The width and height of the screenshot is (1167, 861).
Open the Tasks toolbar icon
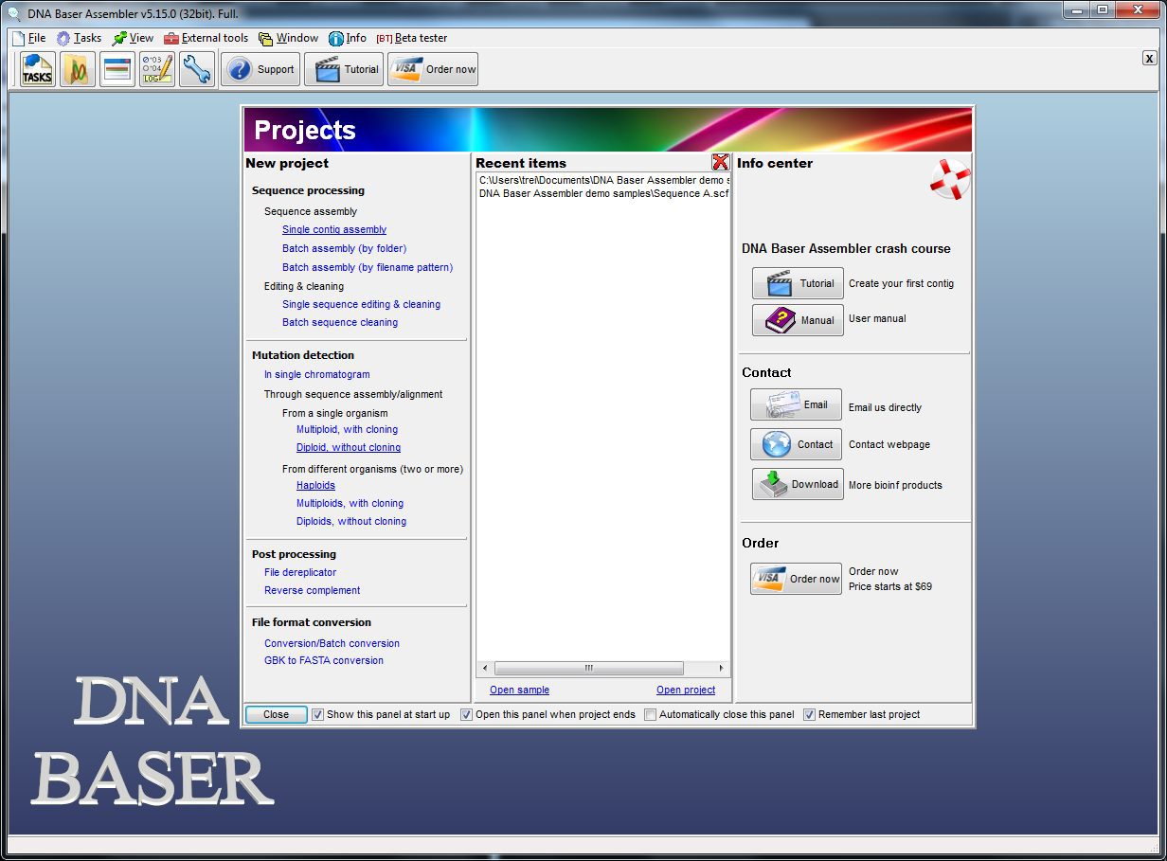(38, 69)
